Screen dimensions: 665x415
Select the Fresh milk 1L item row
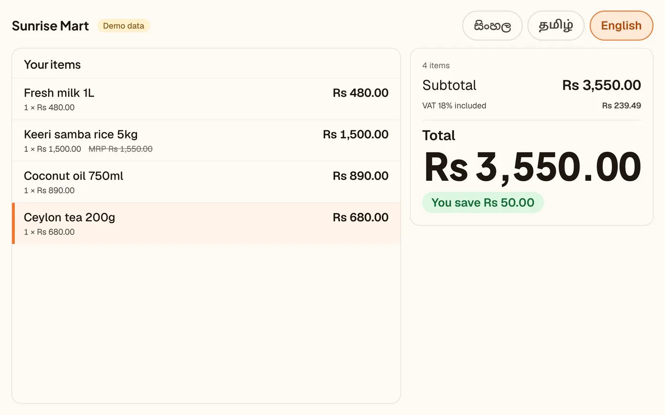pyautogui.click(x=206, y=99)
